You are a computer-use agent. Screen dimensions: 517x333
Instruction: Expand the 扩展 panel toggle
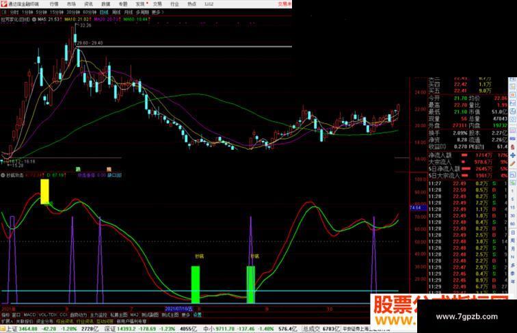[x=7, y=321]
